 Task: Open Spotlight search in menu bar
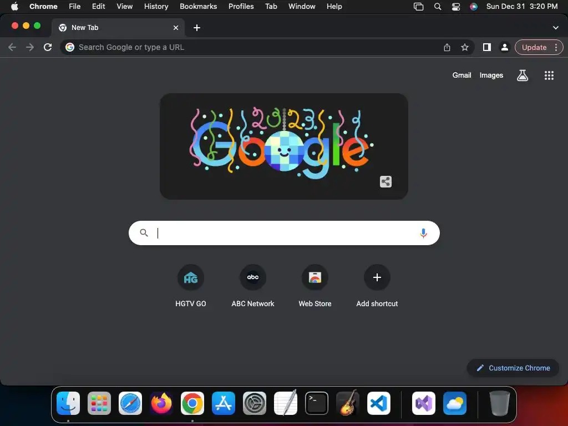click(438, 7)
